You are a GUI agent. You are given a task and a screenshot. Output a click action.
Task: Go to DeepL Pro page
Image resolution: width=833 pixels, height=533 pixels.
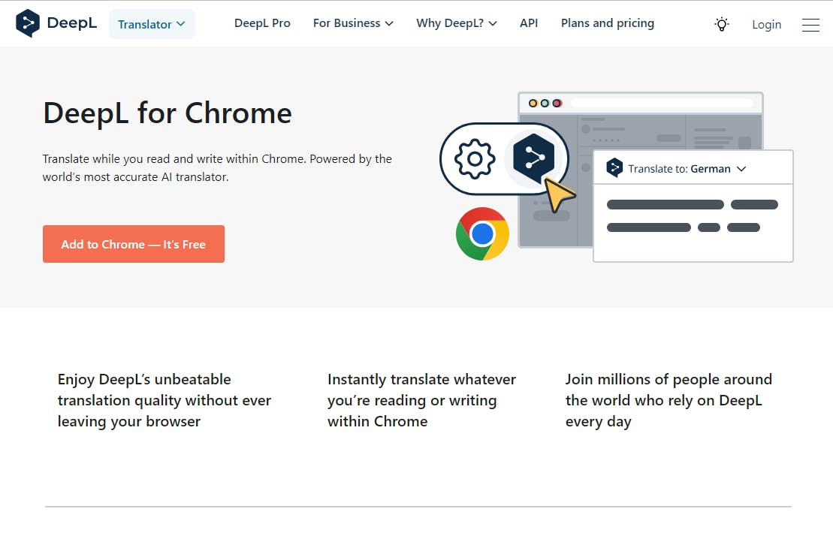[262, 23]
